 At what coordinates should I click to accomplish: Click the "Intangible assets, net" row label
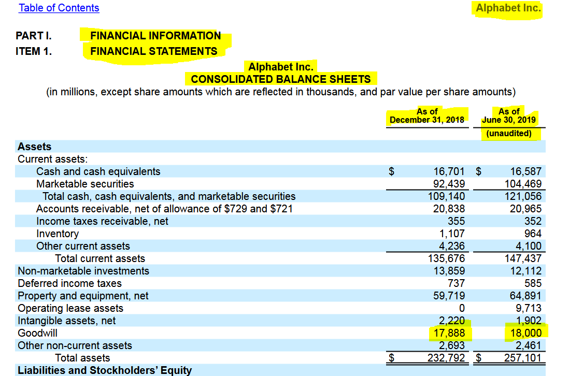pos(66,321)
